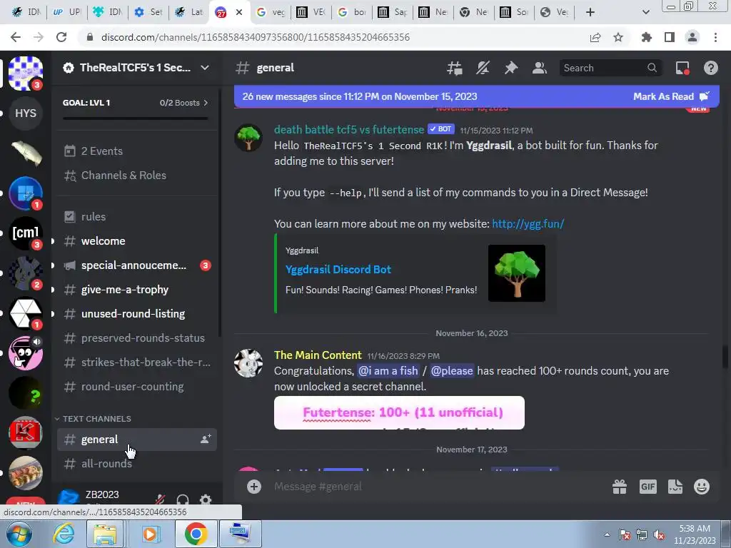Toggle Chrome side panel icon
Image resolution: width=731 pixels, height=548 pixels.
pos(670,37)
